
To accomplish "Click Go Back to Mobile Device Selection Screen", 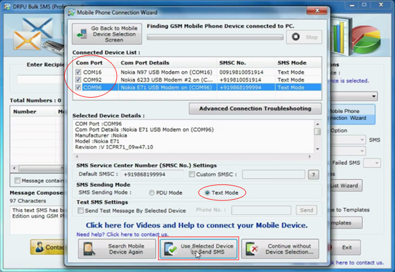I will pos(107,34).
